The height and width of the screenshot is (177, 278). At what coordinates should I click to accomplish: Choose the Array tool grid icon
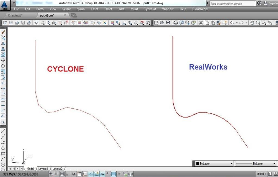pos(3,55)
